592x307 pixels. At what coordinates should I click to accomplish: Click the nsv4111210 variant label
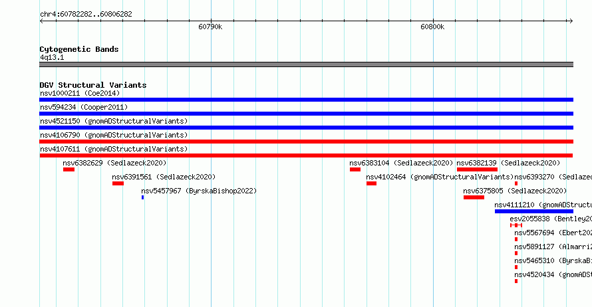pos(543,205)
